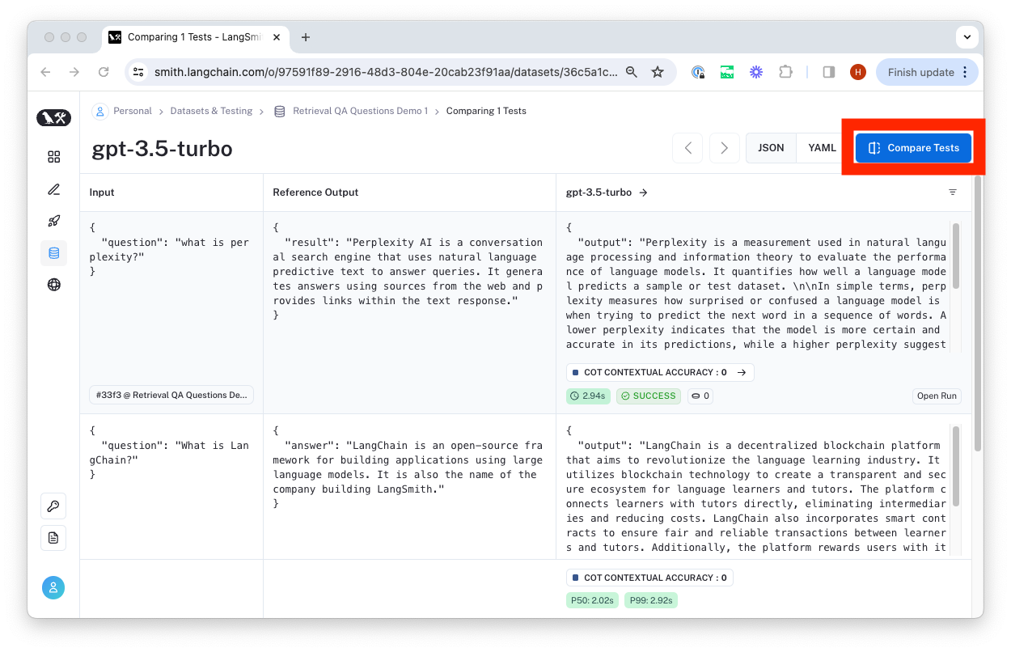This screenshot has width=1011, height=652.
Task: Click the page scrollbar on the right
Action: click(978, 315)
